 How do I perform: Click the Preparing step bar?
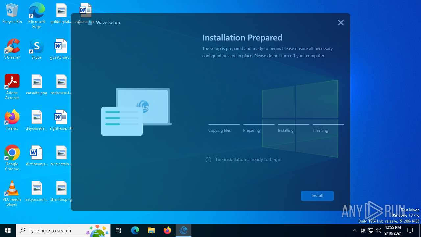point(259,124)
